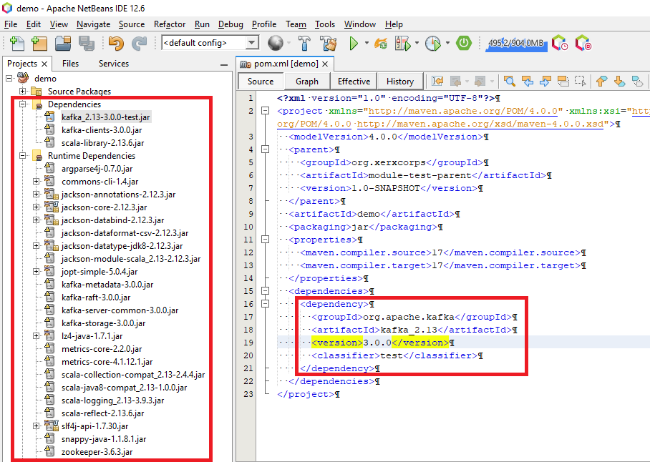Click the Apply Code Changes reload icon
650x462 pixels.
click(x=381, y=43)
